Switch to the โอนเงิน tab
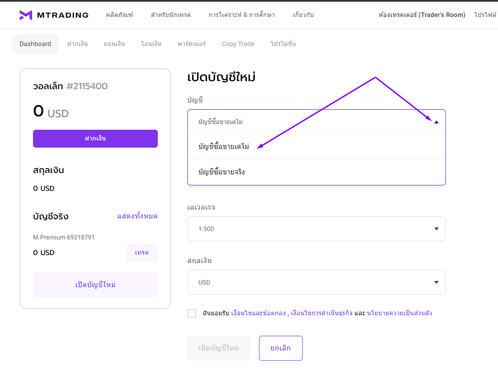The height and width of the screenshot is (375, 498). point(151,44)
